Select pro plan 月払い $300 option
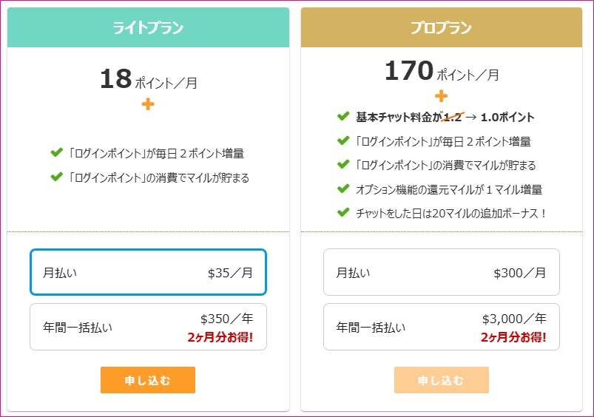The image size is (594, 417). click(441, 272)
